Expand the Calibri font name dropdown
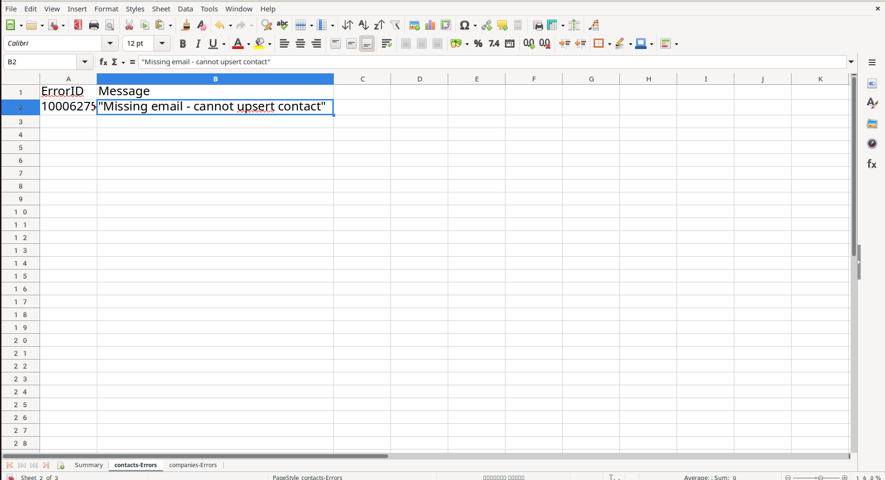 click(110, 43)
